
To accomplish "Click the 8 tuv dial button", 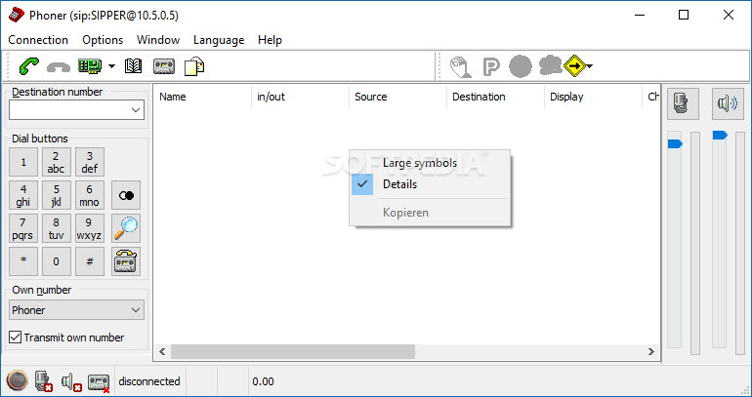I will click(56, 228).
